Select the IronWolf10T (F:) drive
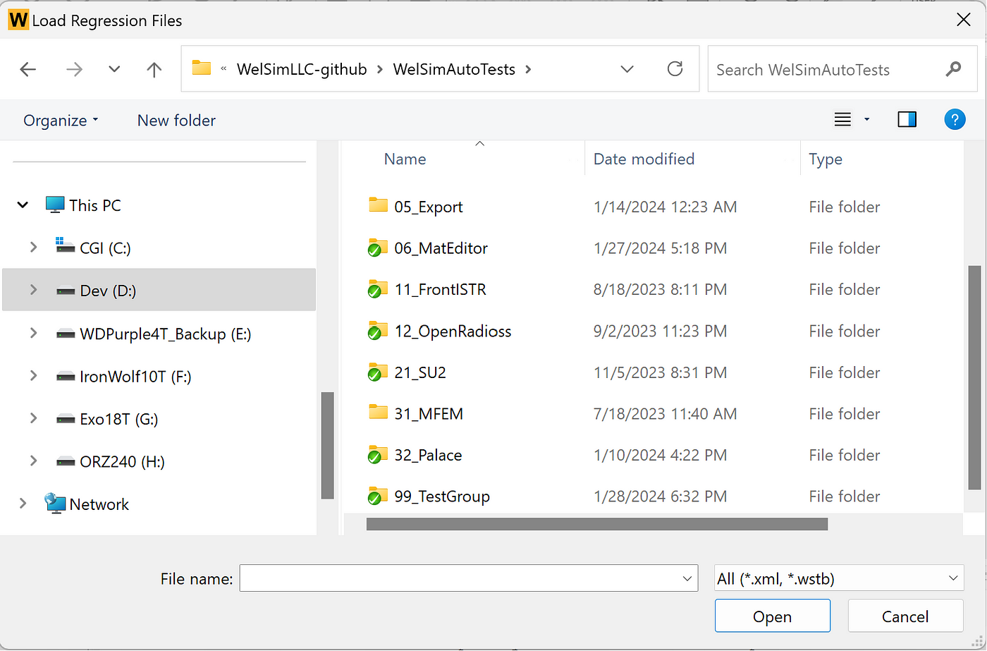The width and height of the screenshot is (987, 651). tap(135, 377)
